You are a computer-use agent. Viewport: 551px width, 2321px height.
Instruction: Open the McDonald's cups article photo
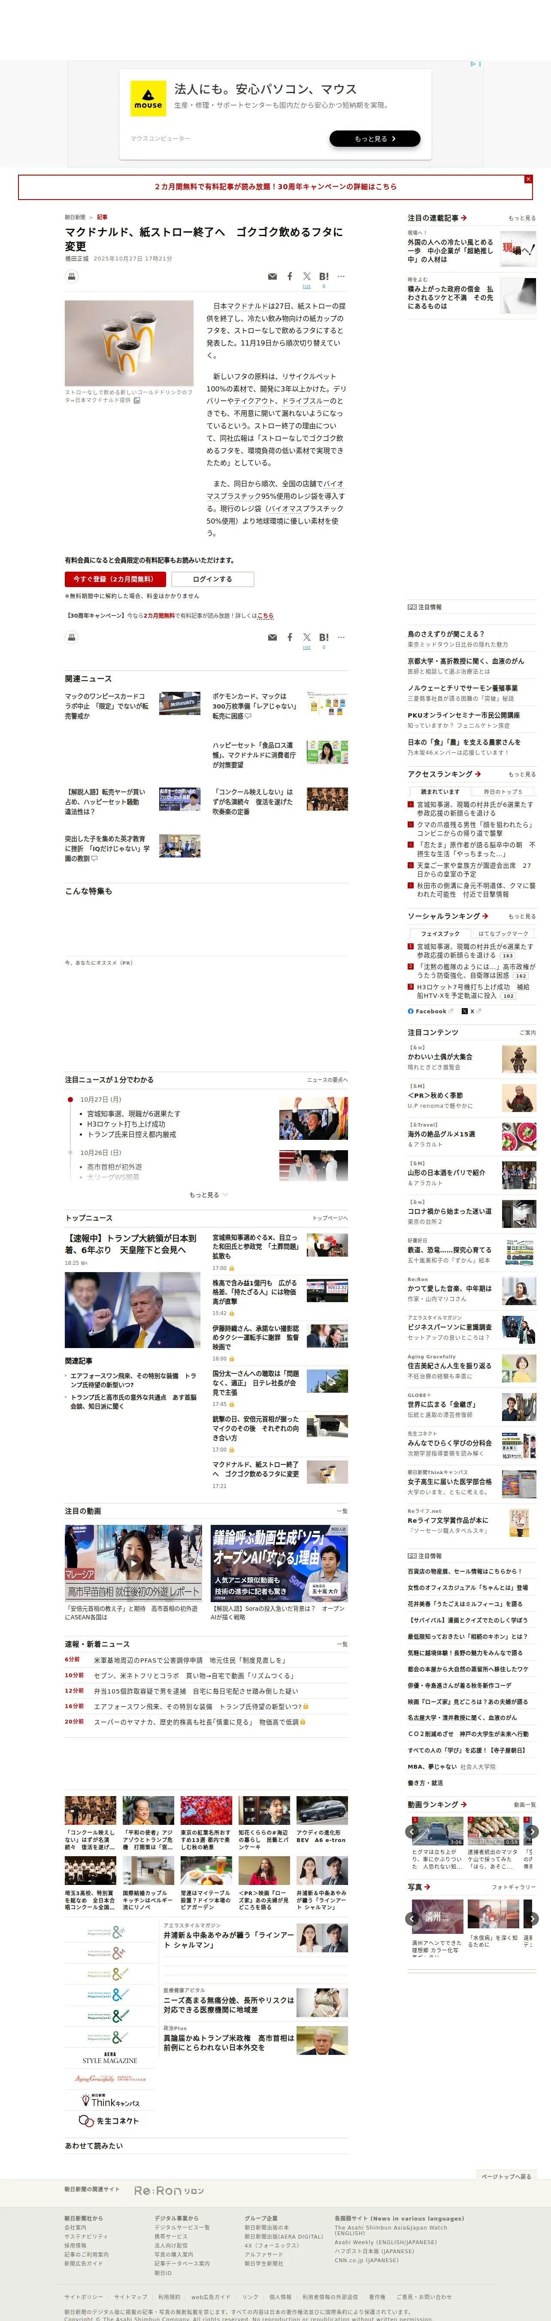tap(129, 343)
